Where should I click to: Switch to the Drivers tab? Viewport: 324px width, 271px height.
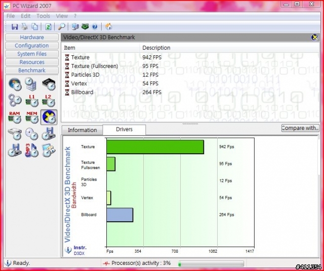124,129
